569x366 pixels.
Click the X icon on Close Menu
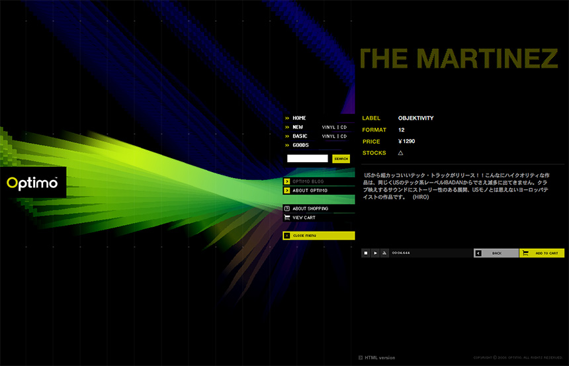[x=286, y=236]
